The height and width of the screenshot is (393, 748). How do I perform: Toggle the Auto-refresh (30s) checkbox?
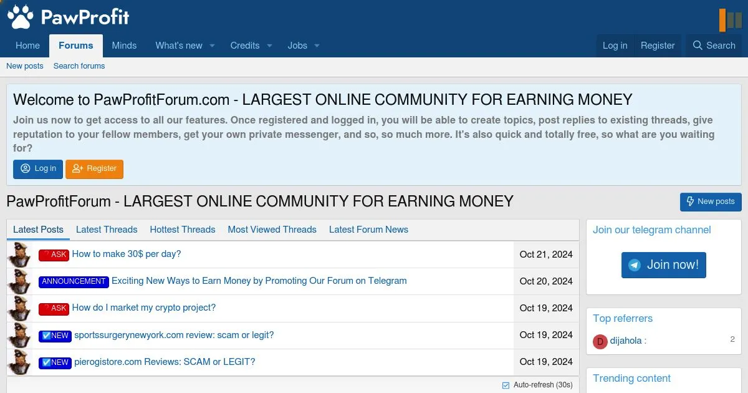506,386
